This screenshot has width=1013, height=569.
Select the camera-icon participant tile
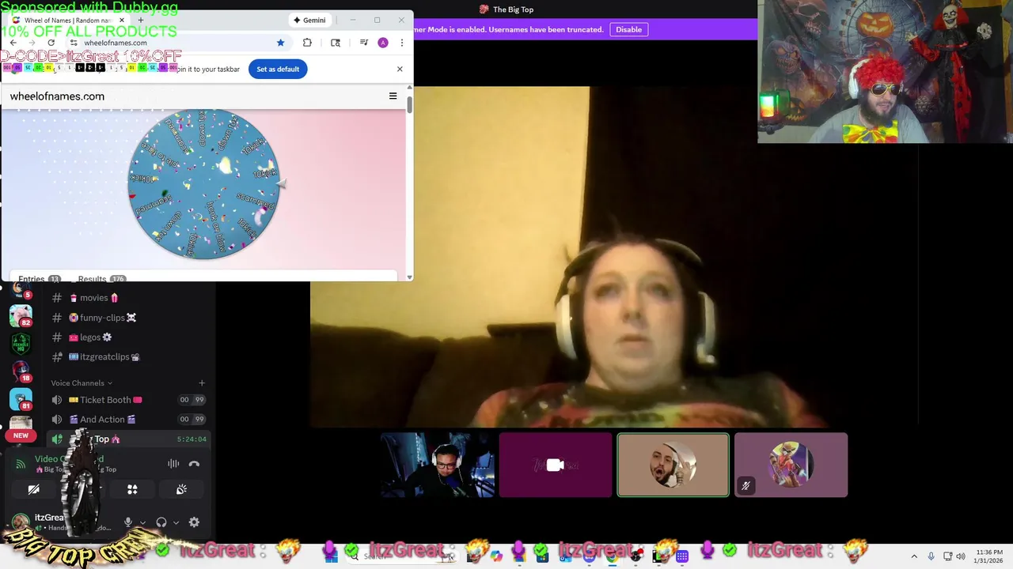click(x=556, y=465)
